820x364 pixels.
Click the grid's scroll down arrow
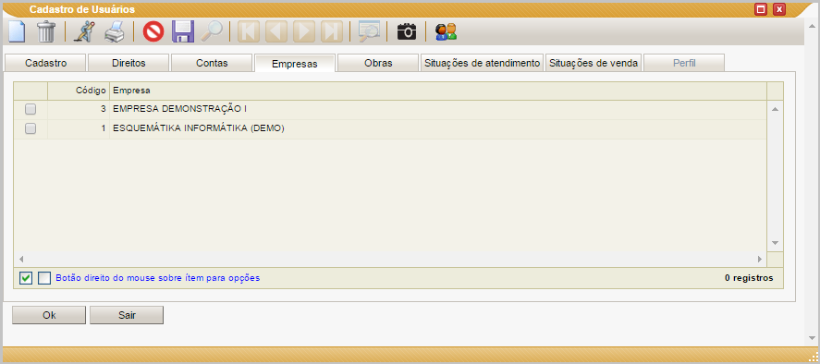(x=775, y=243)
